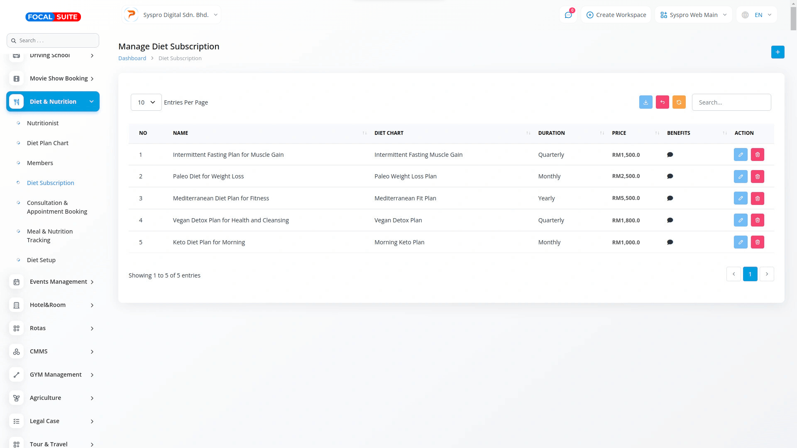797x448 pixels.
Task: Click the table Search input field
Action: pyautogui.click(x=731, y=102)
